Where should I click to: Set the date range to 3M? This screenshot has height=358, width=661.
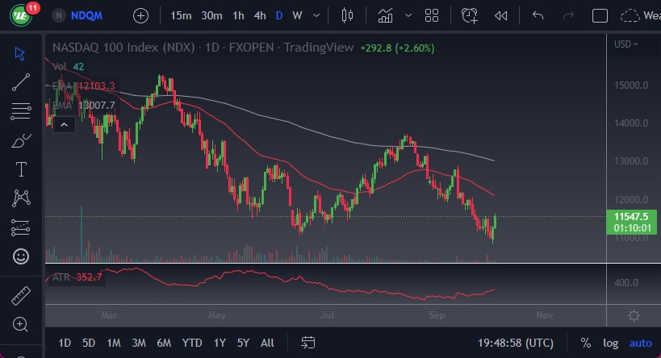tap(139, 343)
